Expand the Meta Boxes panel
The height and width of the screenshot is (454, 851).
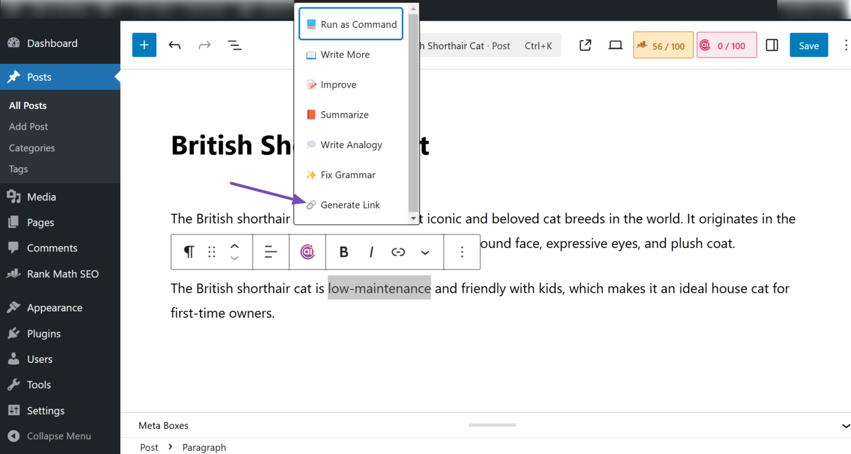tap(845, 425)
